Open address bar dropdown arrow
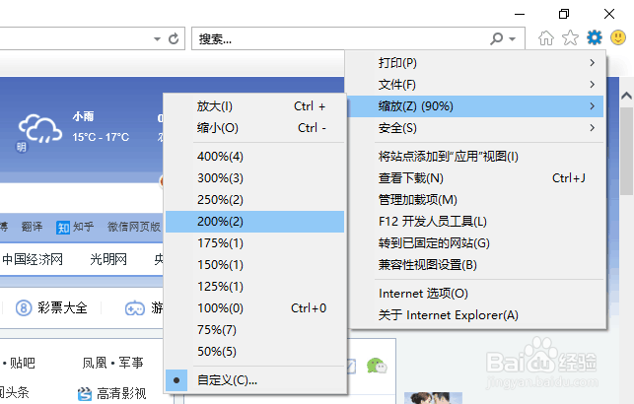 click(157, 39)
